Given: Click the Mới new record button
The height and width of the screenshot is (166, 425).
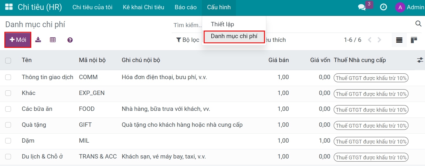Looking at the screenshot, I should [18, 40].
